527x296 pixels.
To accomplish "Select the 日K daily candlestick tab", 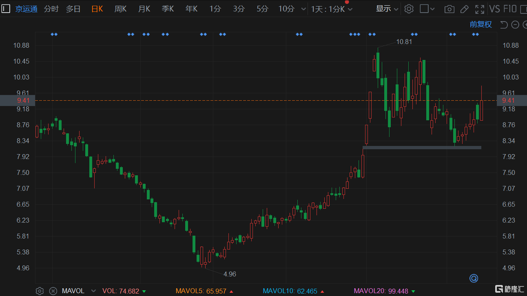I will [97, 9].
